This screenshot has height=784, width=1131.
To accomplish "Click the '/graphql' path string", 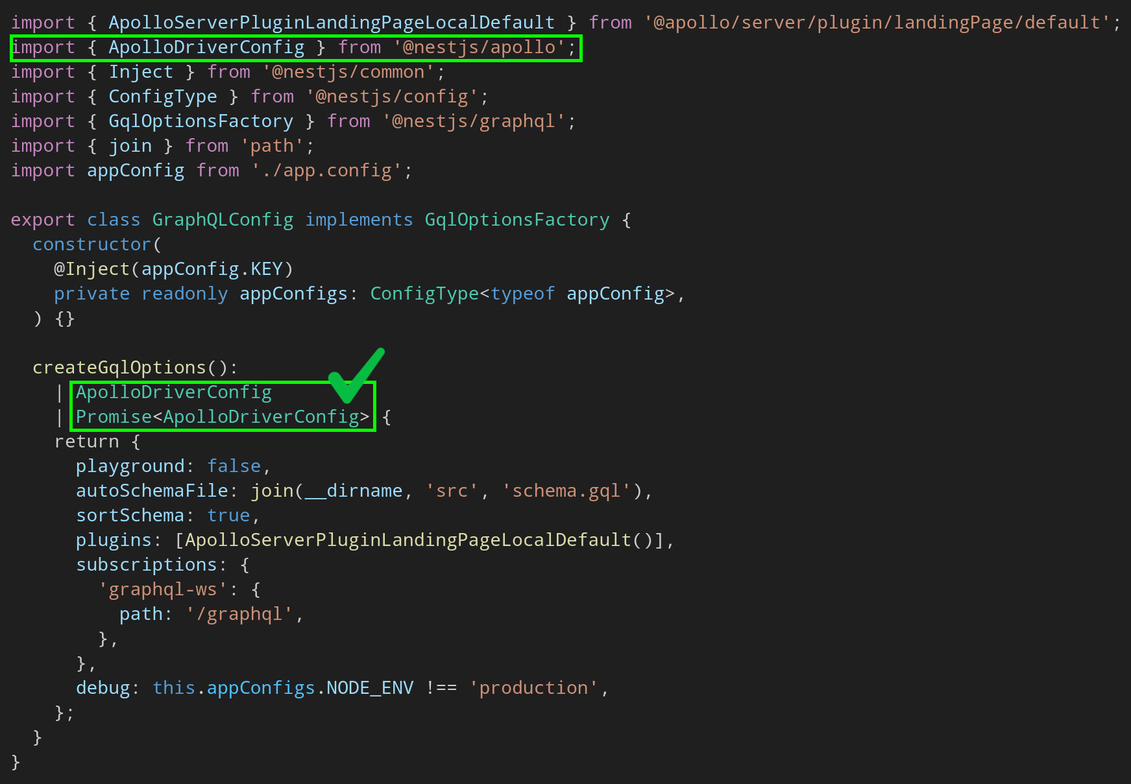I will pos(240,613).
